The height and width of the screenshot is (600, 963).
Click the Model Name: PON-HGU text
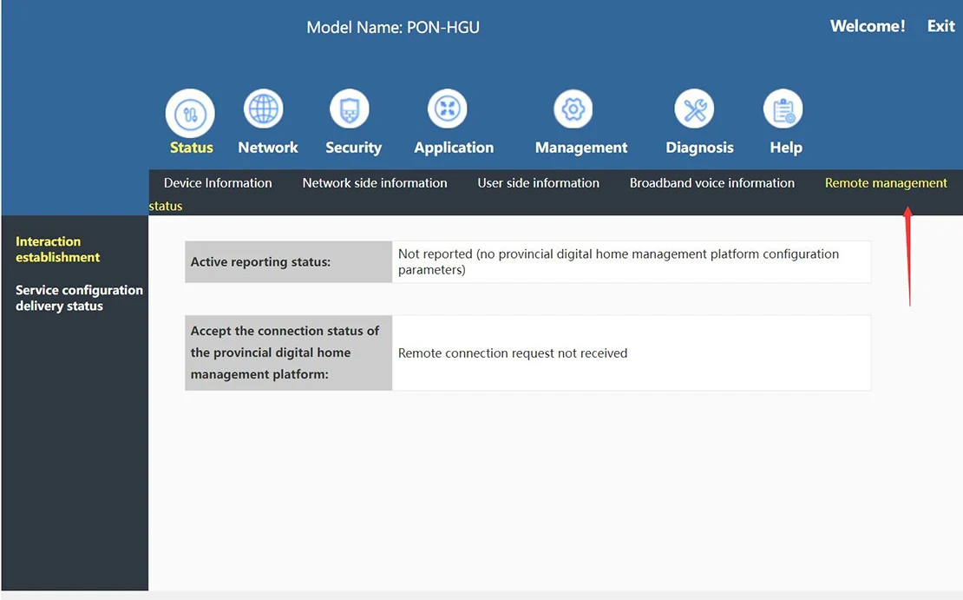(x=393, y=28)
